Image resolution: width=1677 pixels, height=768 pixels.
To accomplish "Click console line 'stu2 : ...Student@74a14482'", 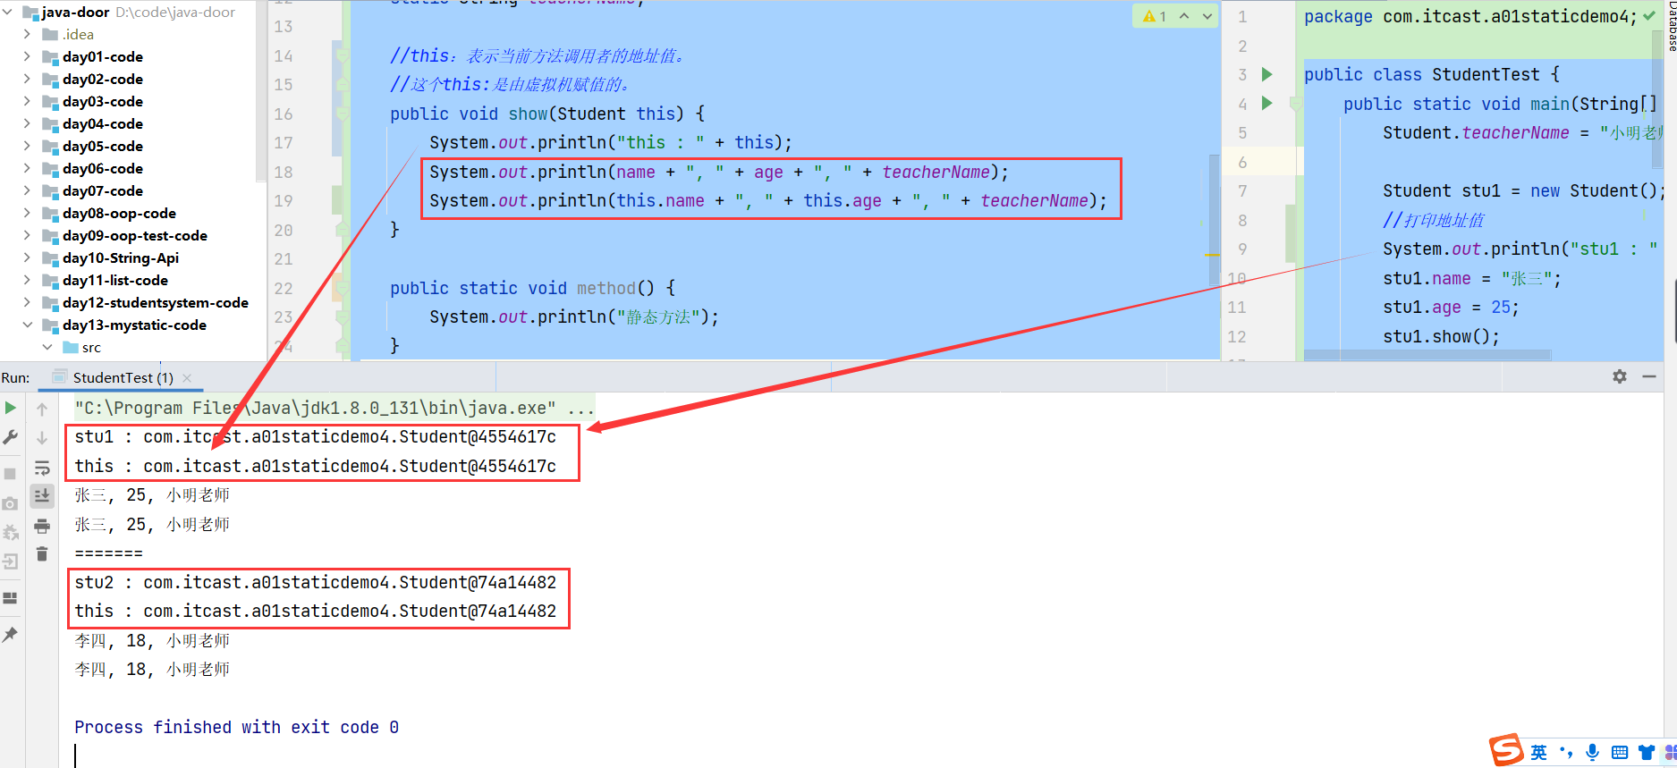I will coord(315,582).
